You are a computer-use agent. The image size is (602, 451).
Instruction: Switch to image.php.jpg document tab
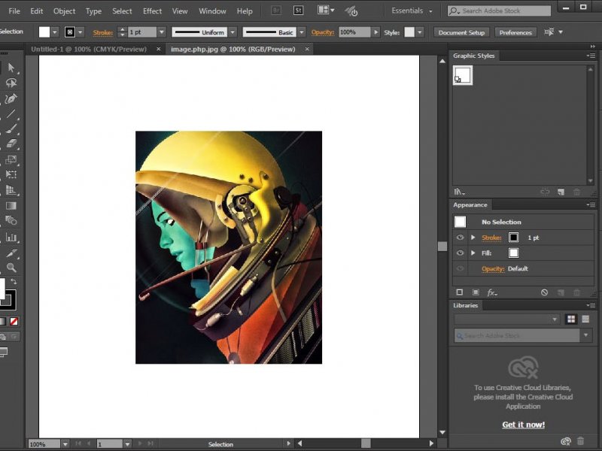tap(233, 49)
